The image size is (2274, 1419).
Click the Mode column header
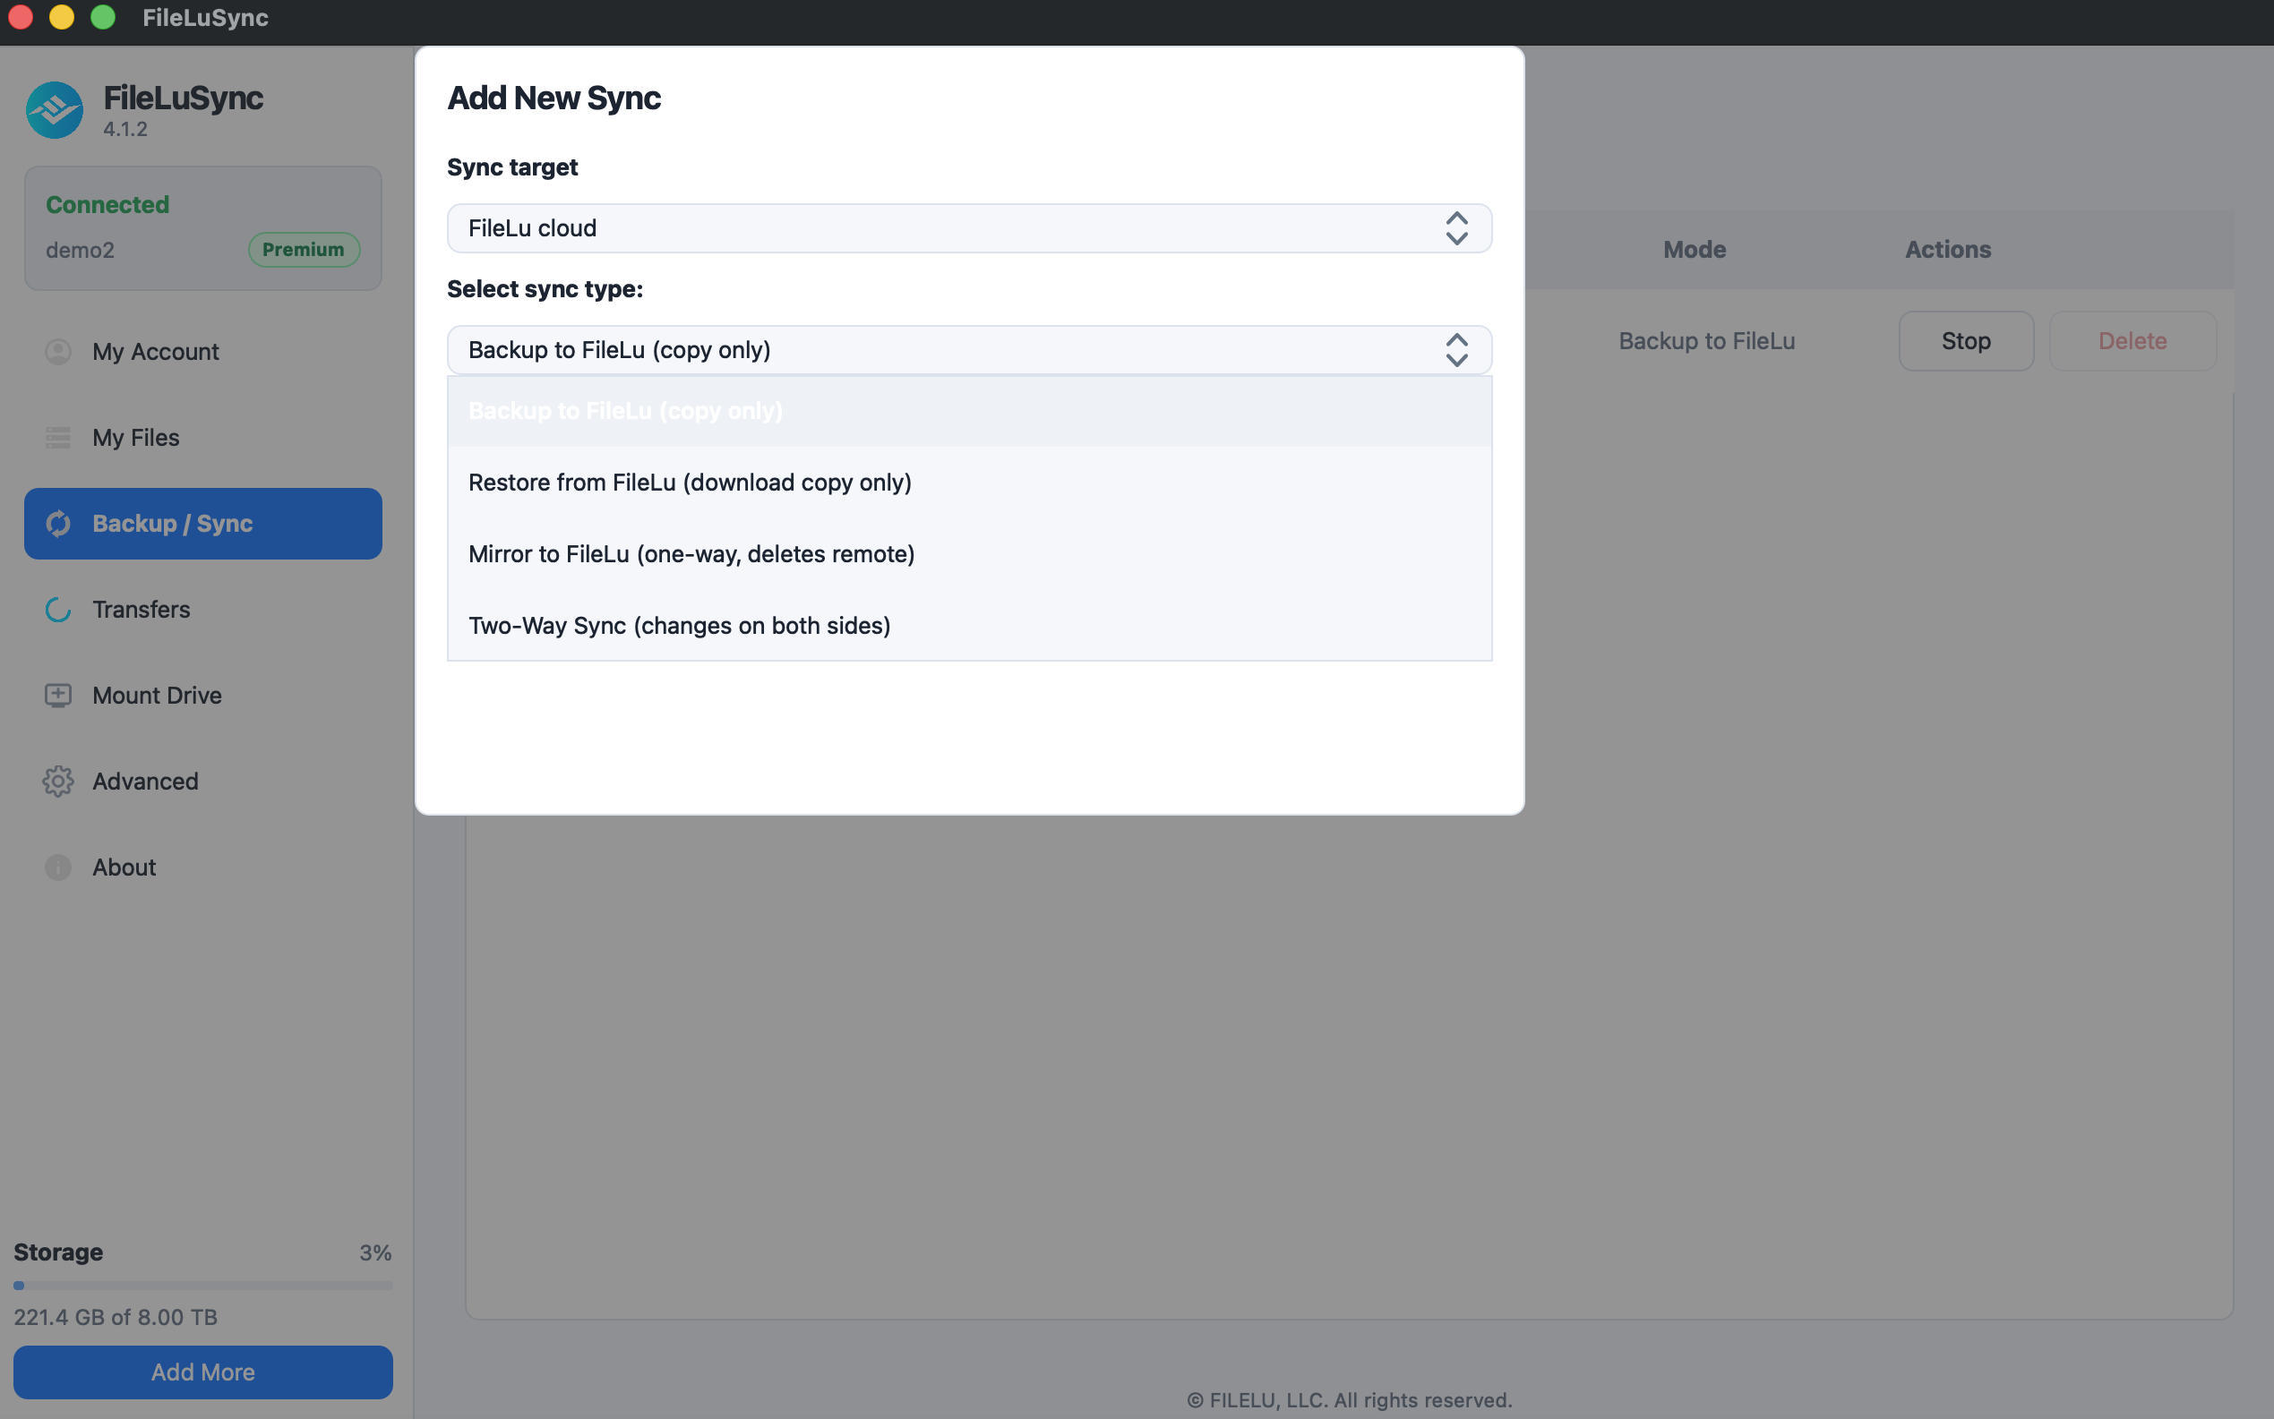[1694, 250]
